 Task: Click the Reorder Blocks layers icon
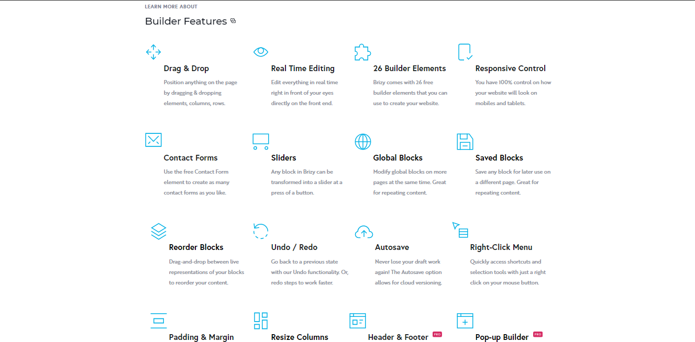(x=158, y=231)
